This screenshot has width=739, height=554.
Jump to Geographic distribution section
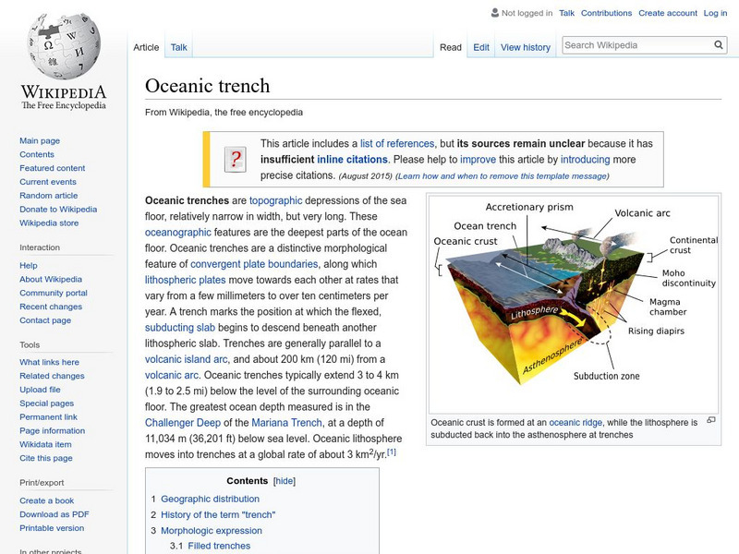tap(210, 499)
